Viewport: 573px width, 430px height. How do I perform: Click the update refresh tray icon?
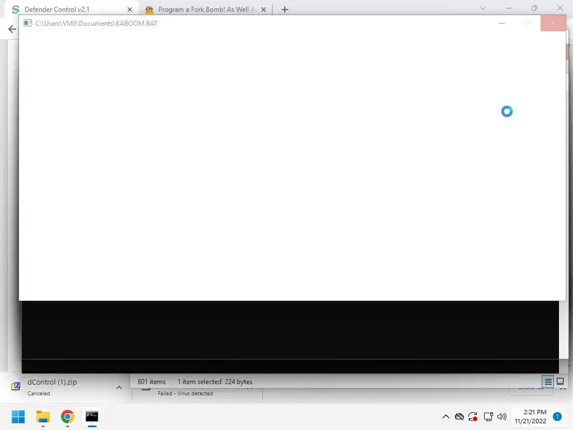click(473, 417)
